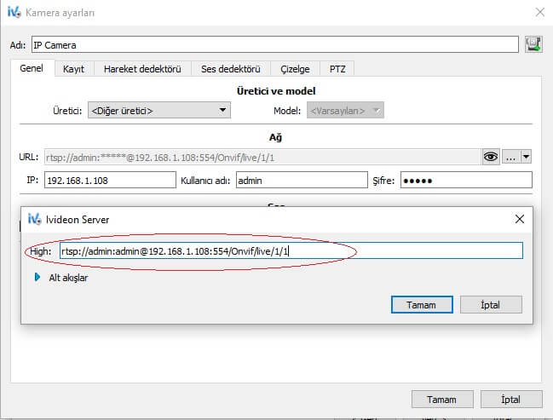
Task: Open the Ses dedektörü tab
Action: [x=231, y=69]
